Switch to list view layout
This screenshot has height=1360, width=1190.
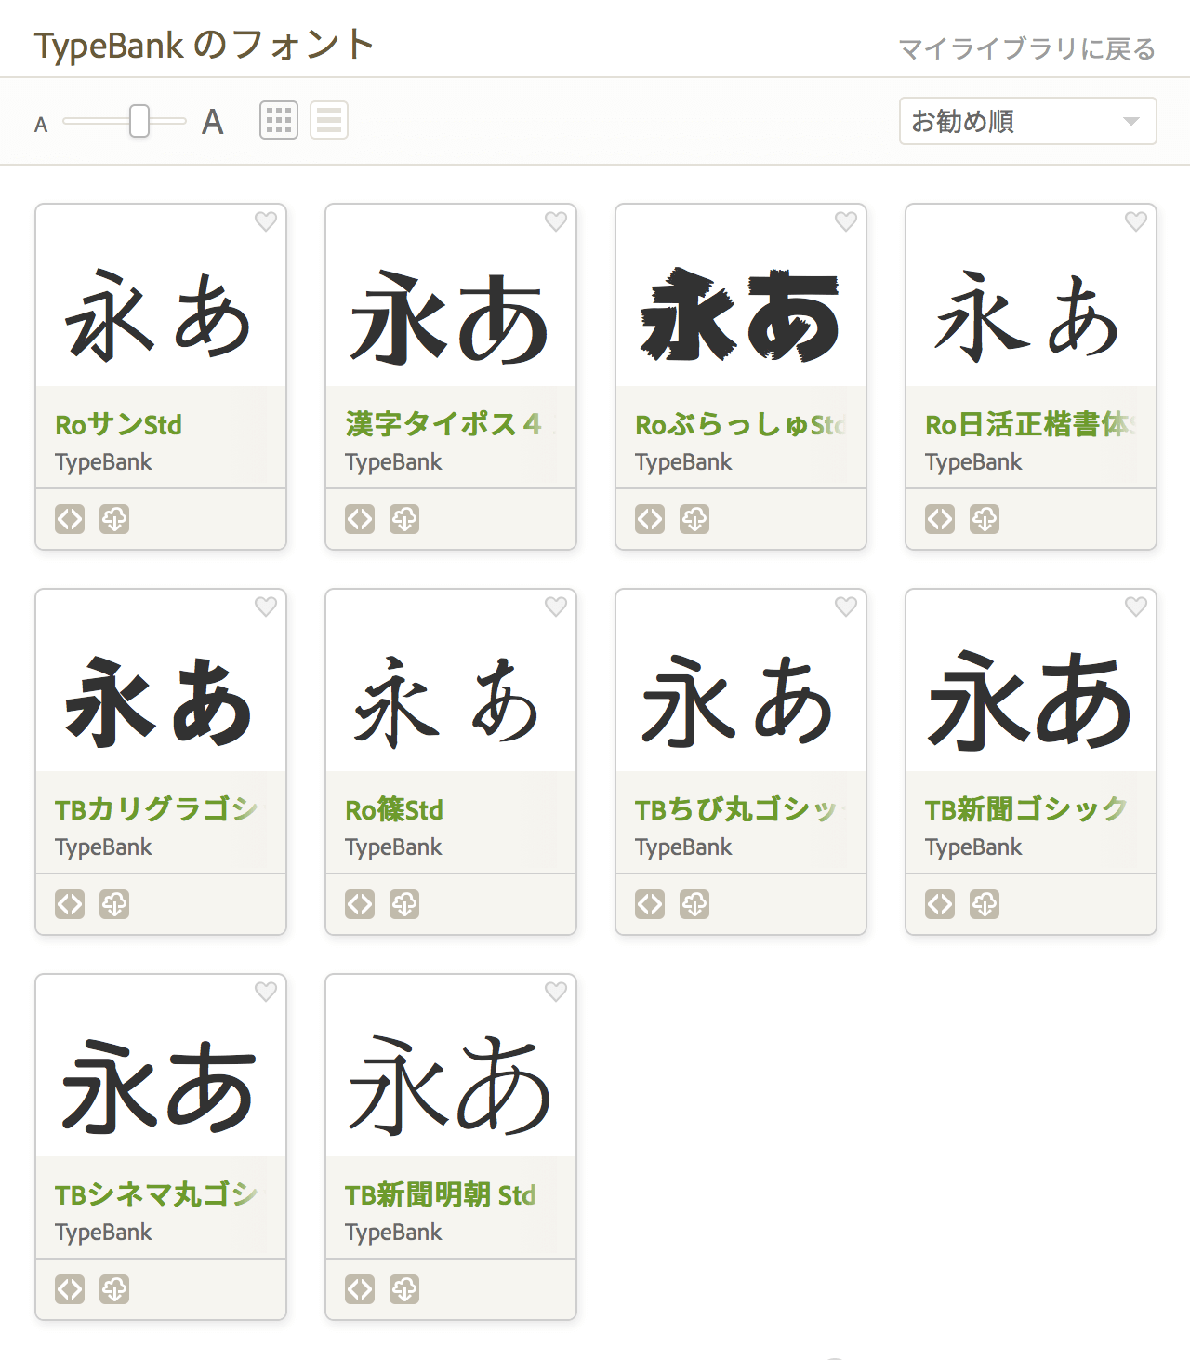(x=329, y=120)
